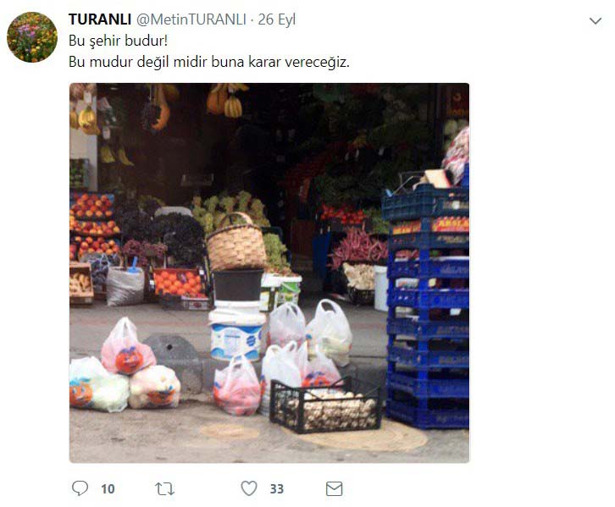Send tweet via the envelope message icon
This screenshot has height=507, width=615.
coord(334,488)
